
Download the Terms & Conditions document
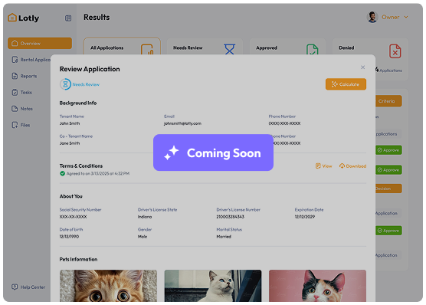coord(352,166)
